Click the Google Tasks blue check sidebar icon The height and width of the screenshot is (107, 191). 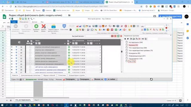188,38
